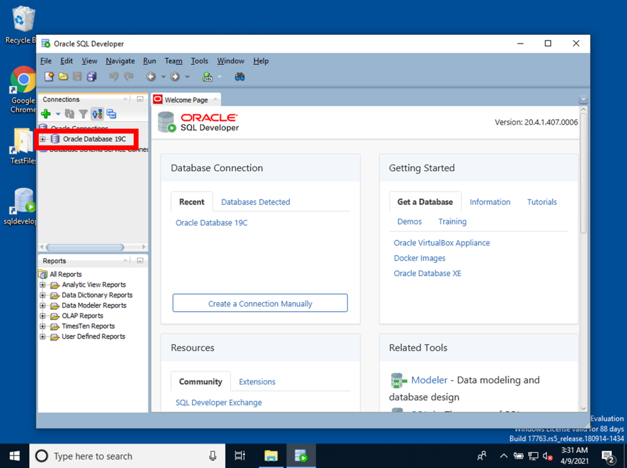This screenshot has height=468, width=627.
Task: Click the Connections panel horizontal scrollbar
Action: [x=85, y=248]
